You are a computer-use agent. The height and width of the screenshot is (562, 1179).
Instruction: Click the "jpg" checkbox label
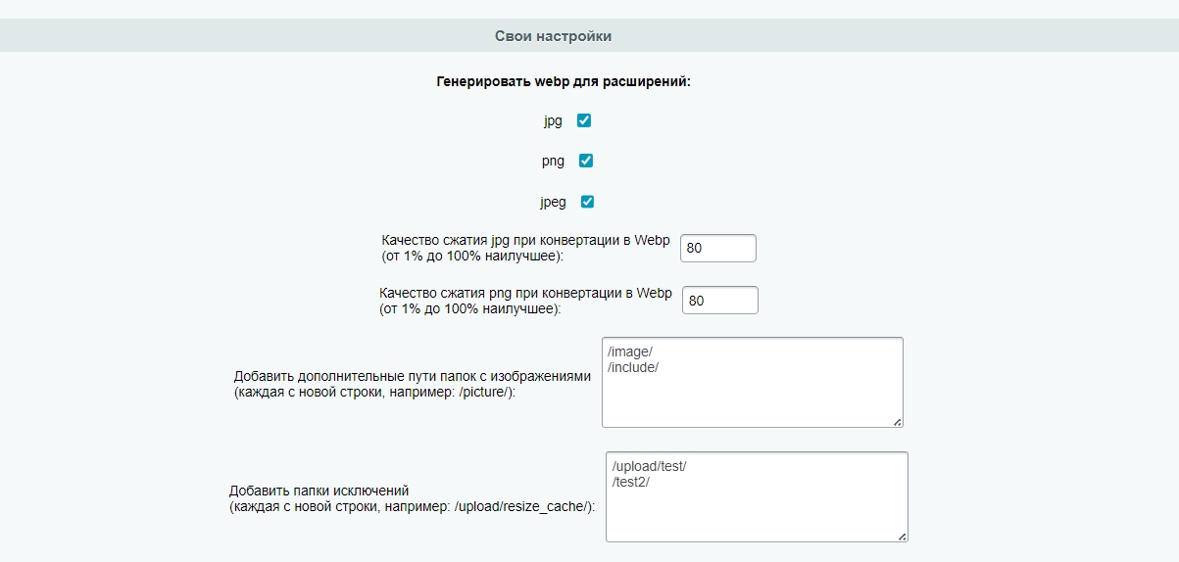click(x=553, y=121)
